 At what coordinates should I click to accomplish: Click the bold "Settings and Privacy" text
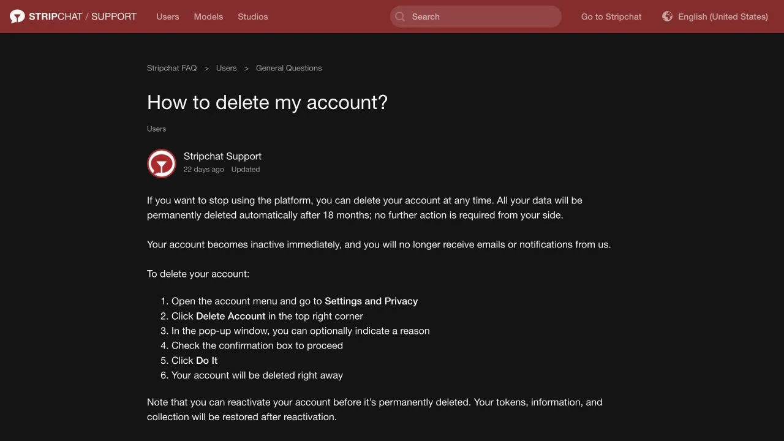tap(371, 301)
